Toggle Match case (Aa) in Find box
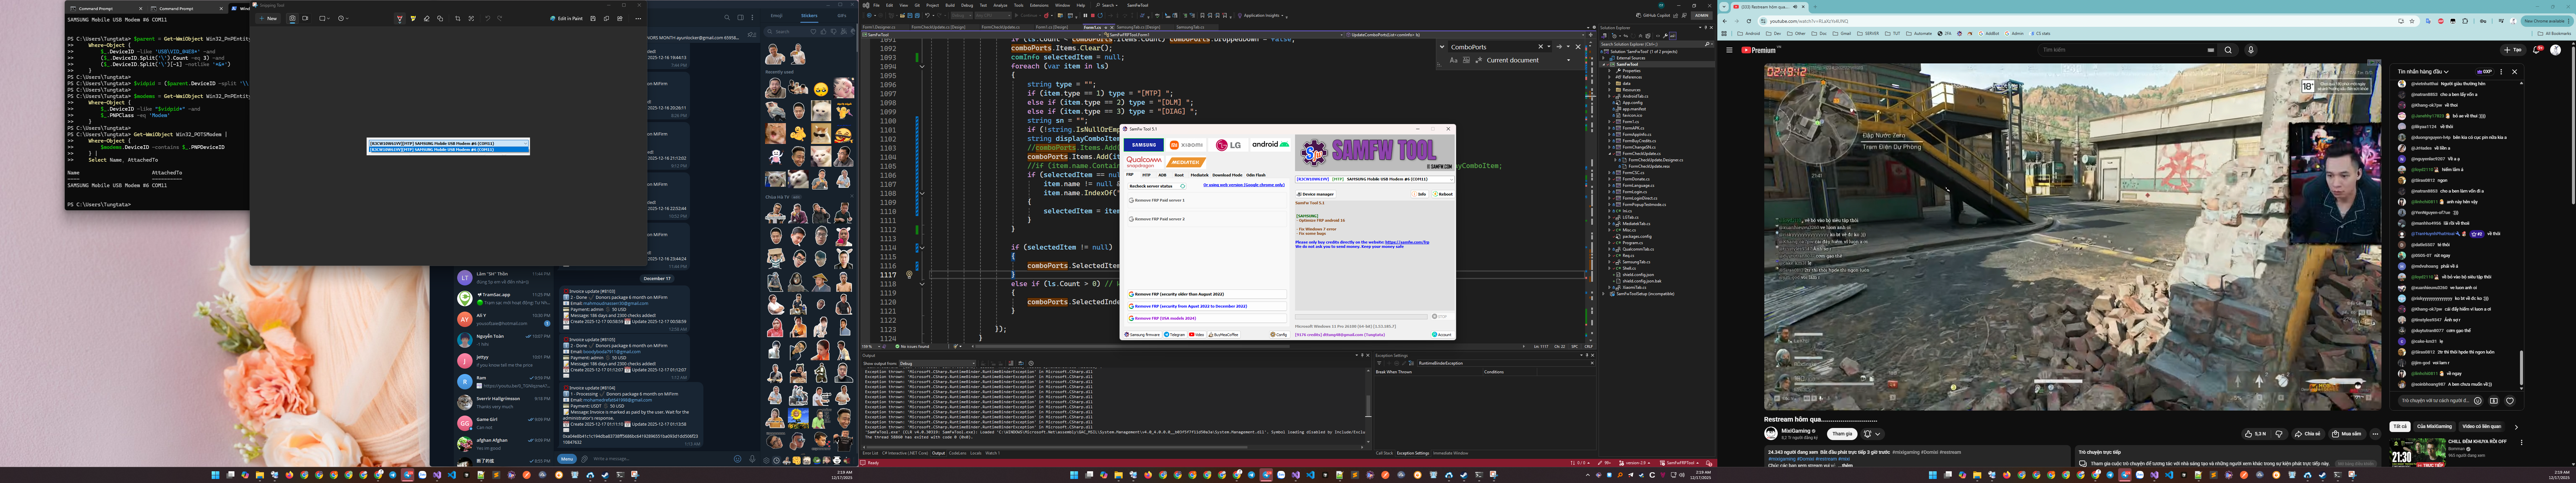Viewport: 2576px width, 483px height. [x=1454, y=60]
